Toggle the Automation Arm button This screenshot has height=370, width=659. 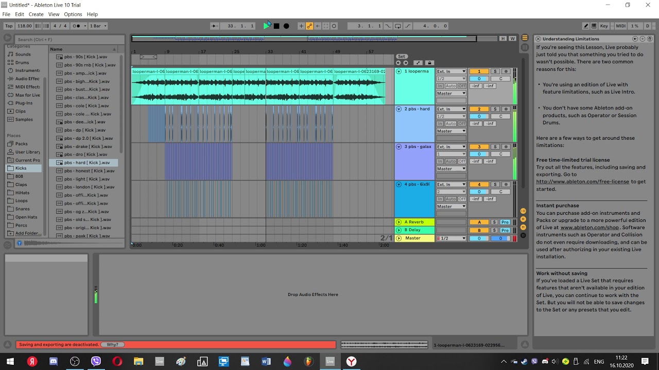tap(309, 26)
